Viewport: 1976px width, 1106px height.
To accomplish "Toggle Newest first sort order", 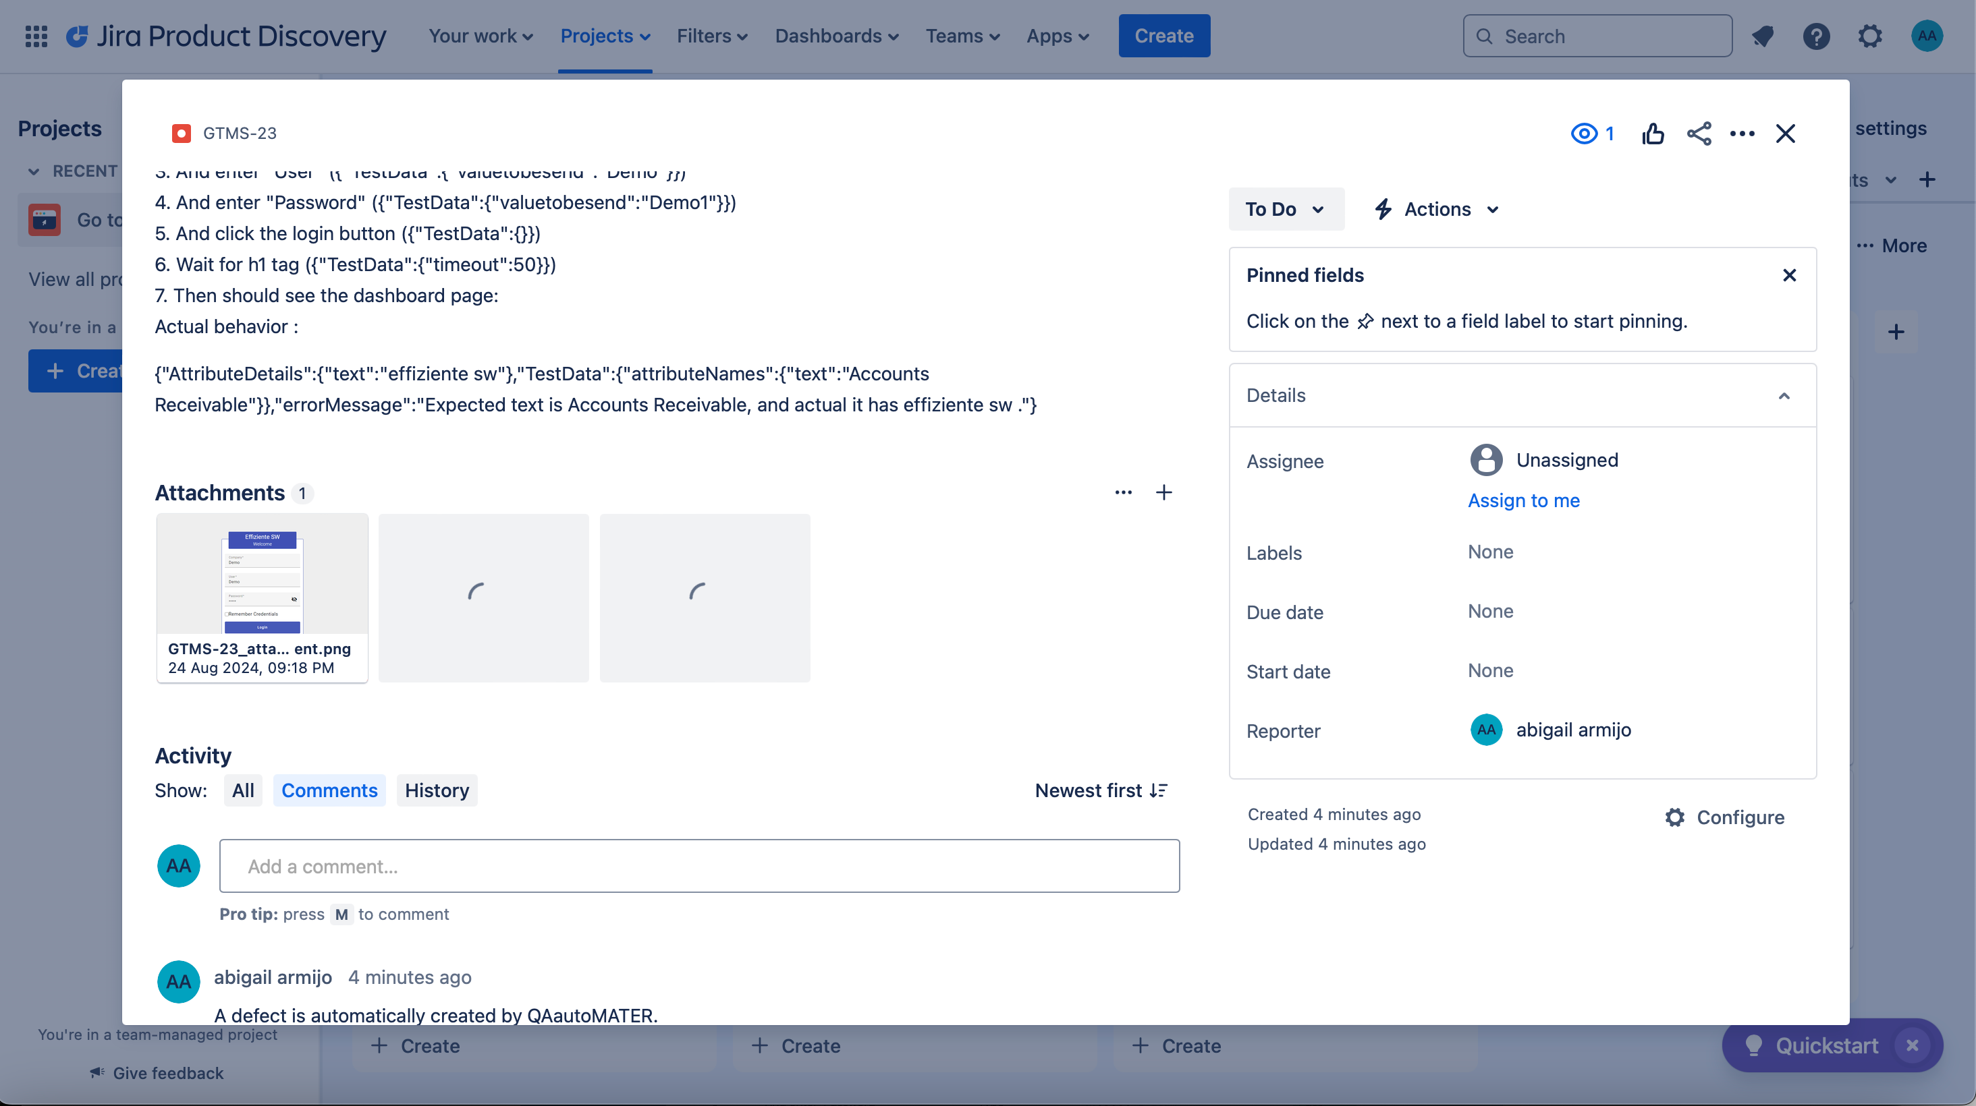I will (x=1101, y=790).
